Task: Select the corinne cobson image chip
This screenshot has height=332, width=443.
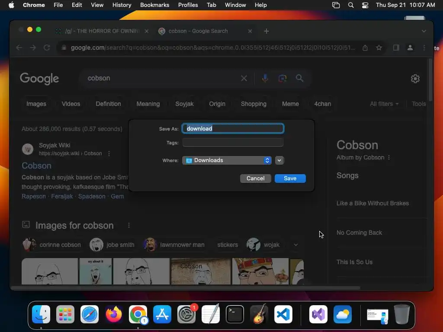Action: point(53,245)
